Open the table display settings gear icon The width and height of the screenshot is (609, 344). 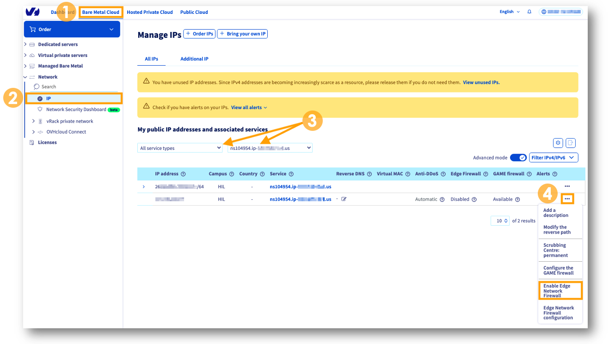(558, 143)
